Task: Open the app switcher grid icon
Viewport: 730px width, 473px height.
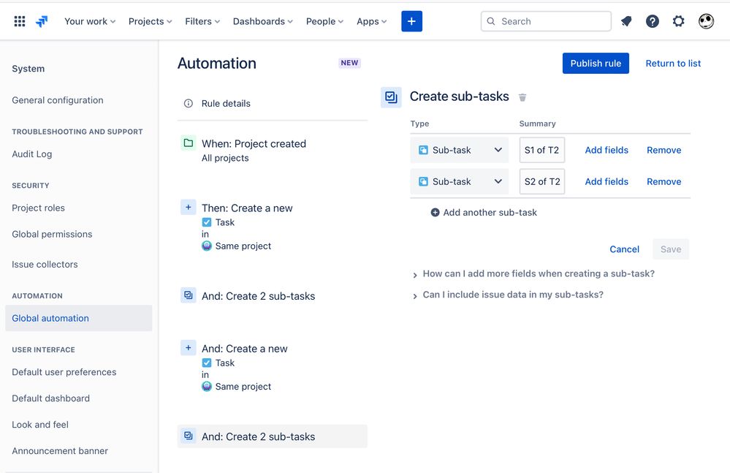Action: coord(20,21)
